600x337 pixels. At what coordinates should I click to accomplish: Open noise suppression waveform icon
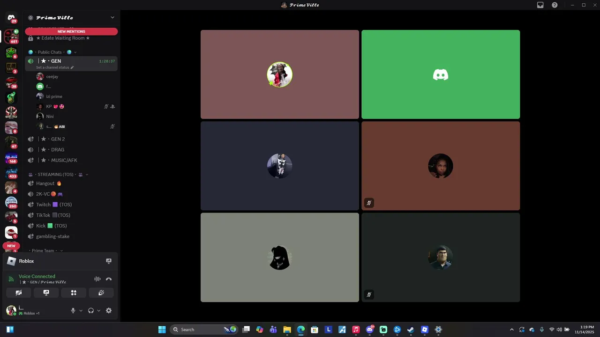(97, 279)
